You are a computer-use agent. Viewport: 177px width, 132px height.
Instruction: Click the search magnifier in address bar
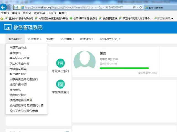(134, 7)
